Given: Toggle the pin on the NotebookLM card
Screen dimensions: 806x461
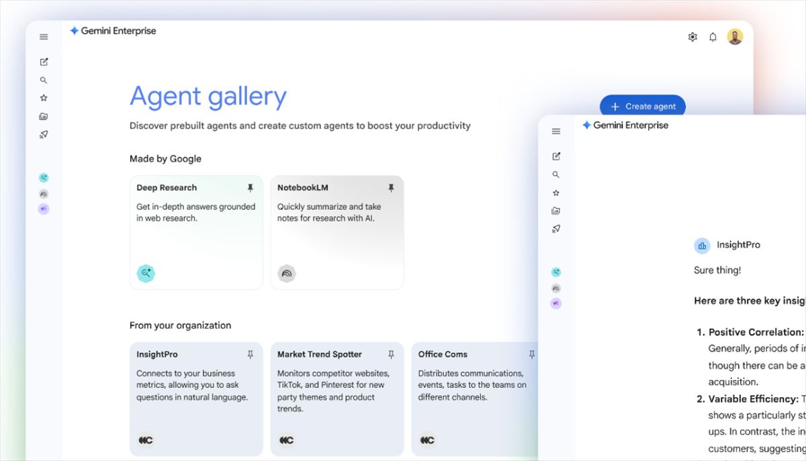Looking at the screenshot, I should pyautogui.click(x=391, y=188).
